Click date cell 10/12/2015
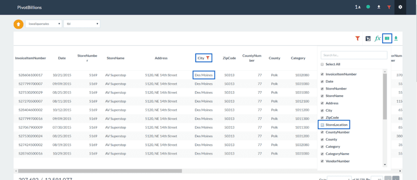The width and height of the screenshot is (417, 180). pyautogui.click(x=62, y=110)
